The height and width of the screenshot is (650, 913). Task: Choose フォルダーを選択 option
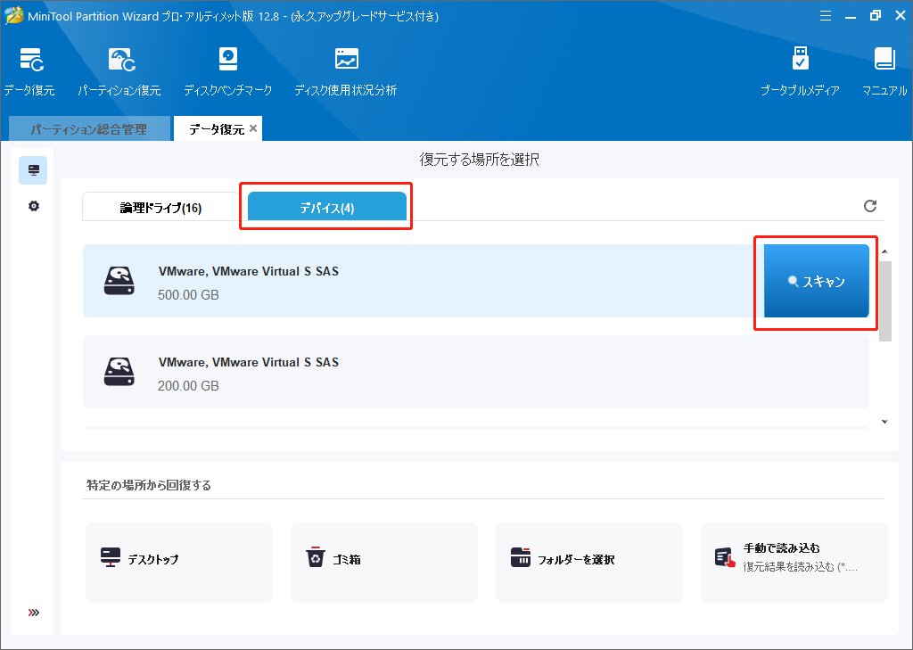point(589,562)
